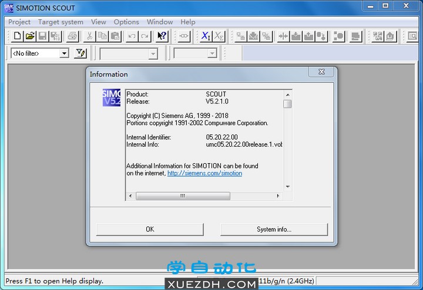Open the Help menu
Screen dimensions: 423x290
188,22
